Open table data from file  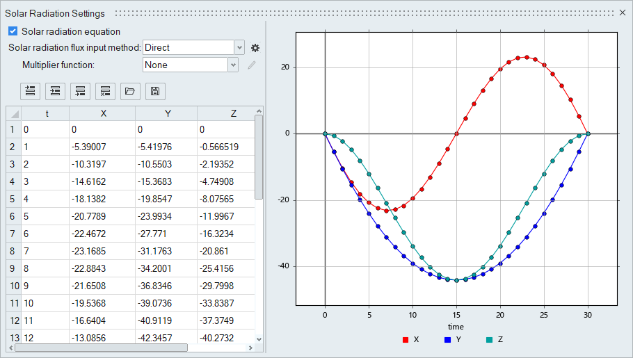click(129, 90)
